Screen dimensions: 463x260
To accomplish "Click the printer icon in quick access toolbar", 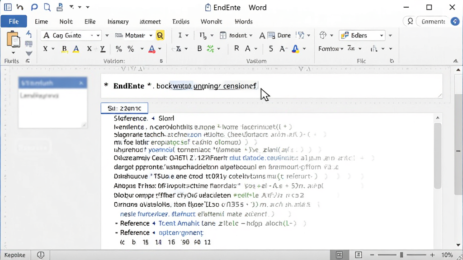I will pyautogui.click(x=60, y=7).
